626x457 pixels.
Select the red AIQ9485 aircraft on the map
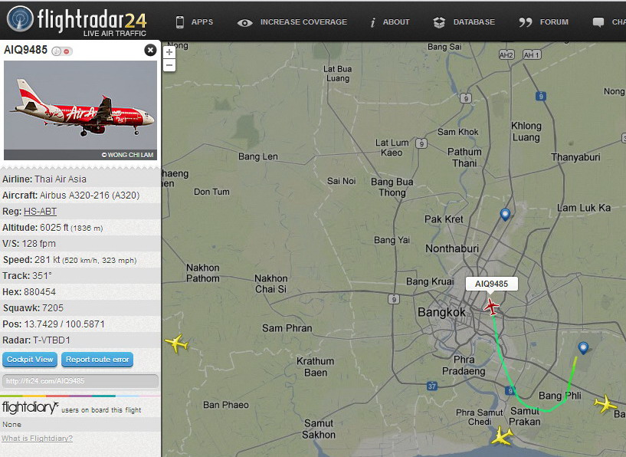tap(491, 307)
